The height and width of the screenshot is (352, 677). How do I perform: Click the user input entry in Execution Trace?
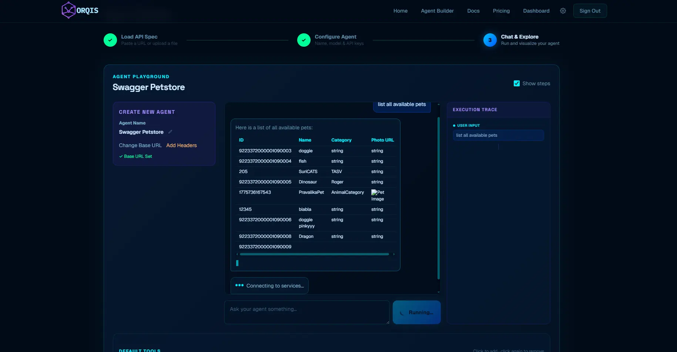point(498,135)
